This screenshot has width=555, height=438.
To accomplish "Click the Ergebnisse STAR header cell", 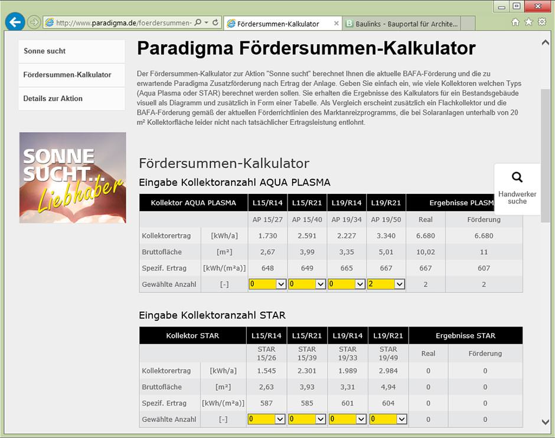I will pos(465,335).
